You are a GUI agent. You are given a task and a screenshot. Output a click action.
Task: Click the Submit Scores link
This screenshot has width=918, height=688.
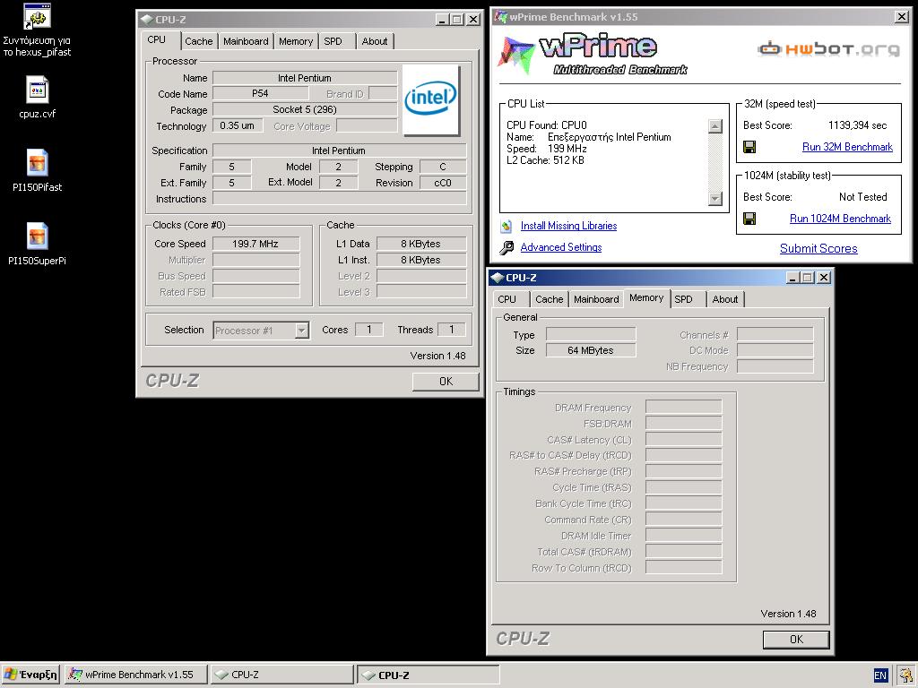818,249
